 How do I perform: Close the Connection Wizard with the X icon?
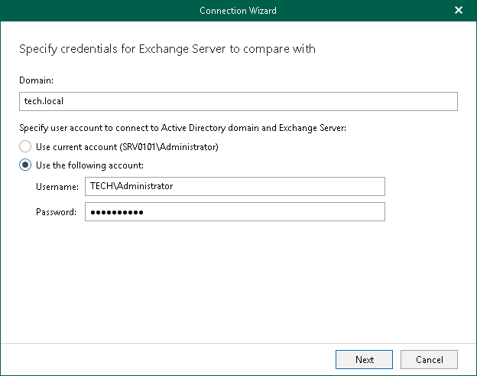point(459,11)
